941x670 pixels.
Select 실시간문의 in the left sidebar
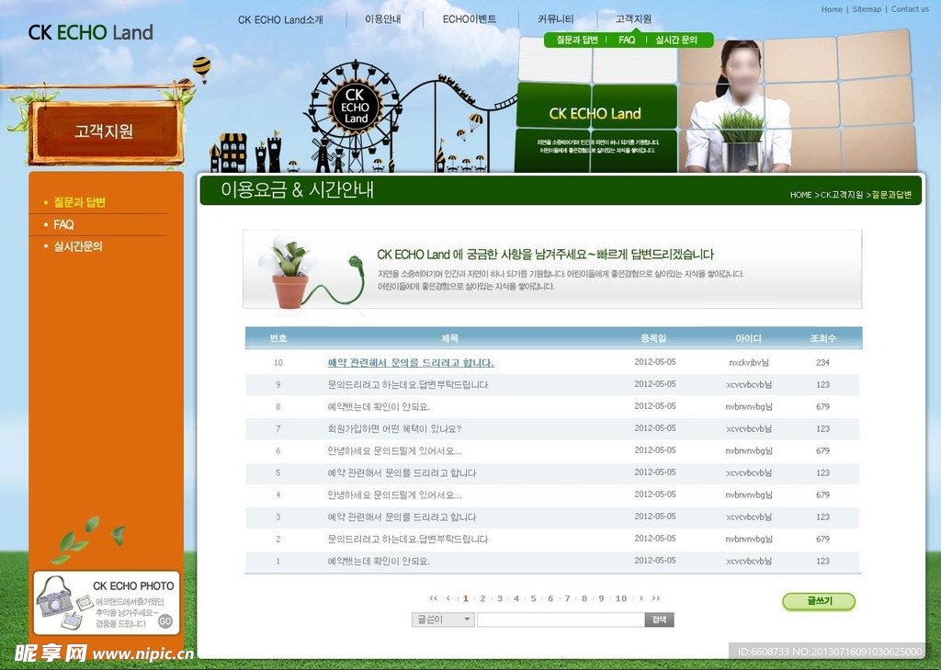(78, 246)
